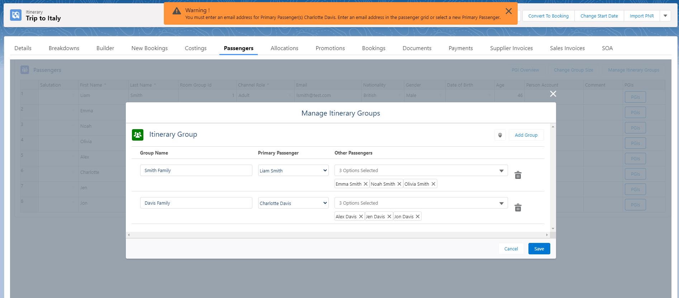Remove Noah Smith pill
Viewport: 679px width, 298px height.
[399, 184]
